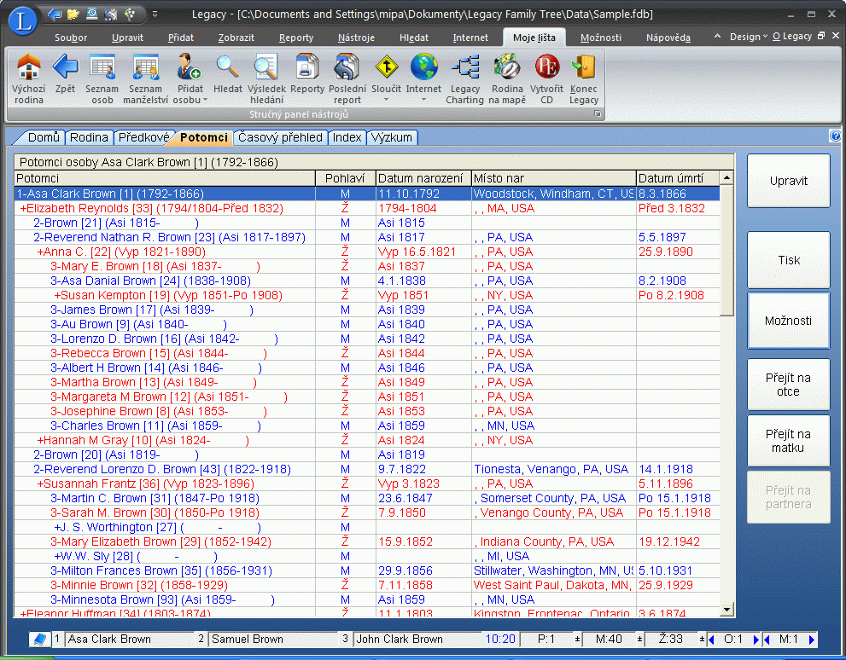Switch to the Rodina view tab
Image resolution: width=846 pixels, height=660 pixels.
[89, 137]
